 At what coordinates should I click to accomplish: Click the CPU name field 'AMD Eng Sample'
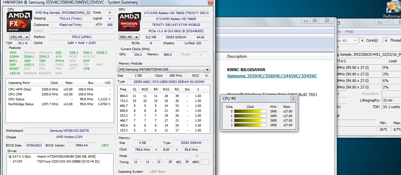(x=63, y=13)
